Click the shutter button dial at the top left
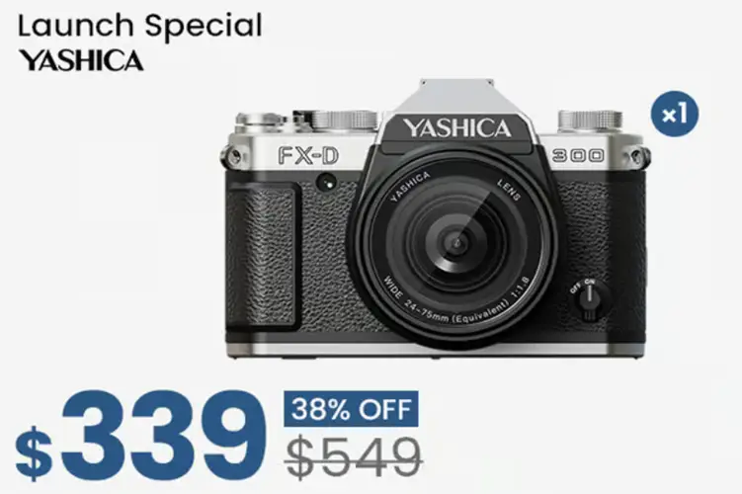The image size is (742, 494). point(261,123)
